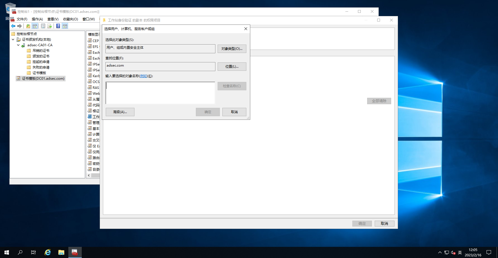Screen dimensions: 498x258
Task: Select the 吊销的证书 folder in the tree
Action: [41, 51]
